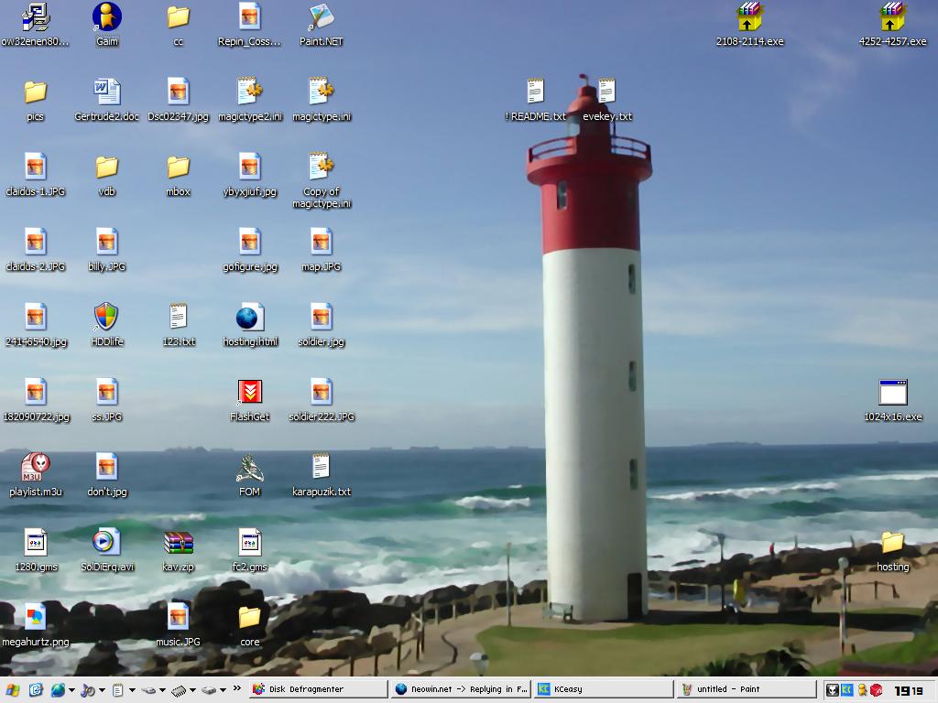Select the kav.zip archive icon
This screenshot has width=938, height=703.
[x=178, y=543]
